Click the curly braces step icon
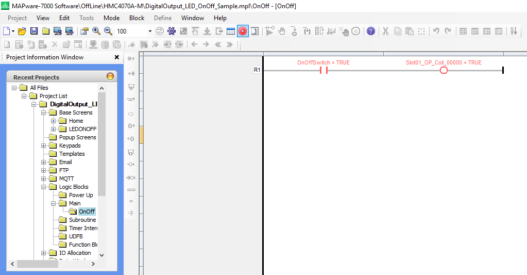This screenshot has height=275, width=527. tap(307, 31)
